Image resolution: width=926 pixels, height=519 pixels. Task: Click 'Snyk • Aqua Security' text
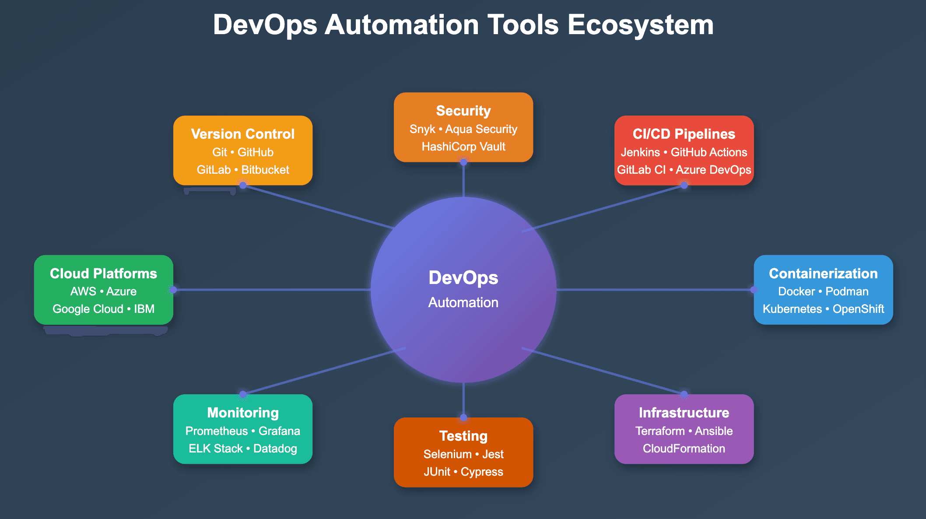point(463,129)
